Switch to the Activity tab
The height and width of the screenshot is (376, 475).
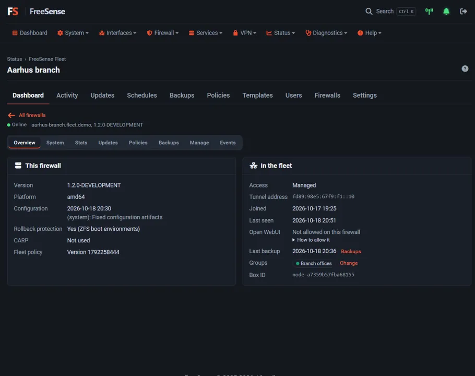(x=67, y=96)
